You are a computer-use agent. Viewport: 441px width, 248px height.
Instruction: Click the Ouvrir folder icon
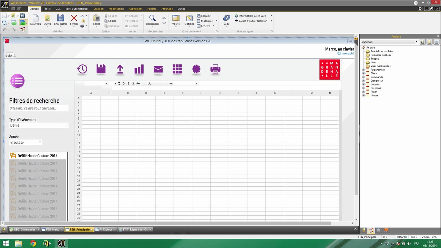48,18
